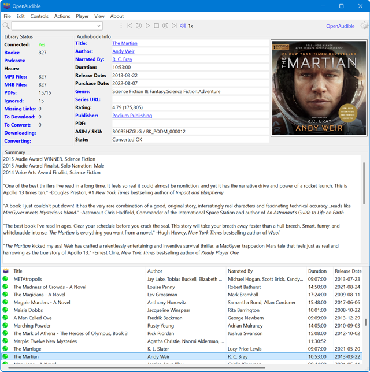Image resolution: width=370 pixels, height=372 pixels.
Task: Open the File menu
Action: tap(7, 16)
